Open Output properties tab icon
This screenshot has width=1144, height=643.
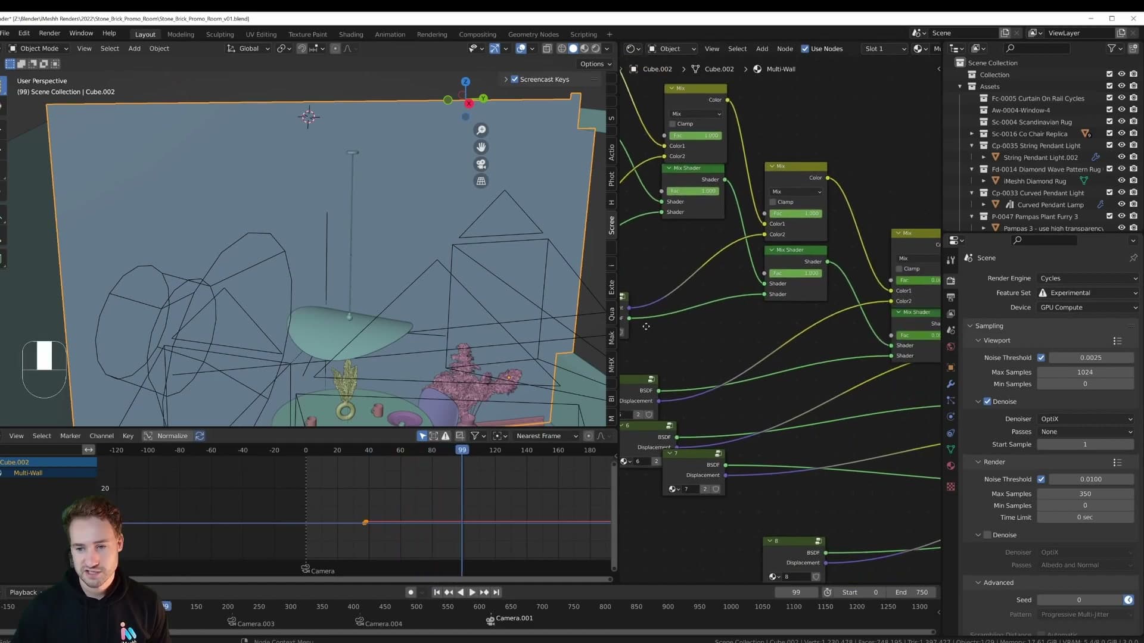point(951,297)
